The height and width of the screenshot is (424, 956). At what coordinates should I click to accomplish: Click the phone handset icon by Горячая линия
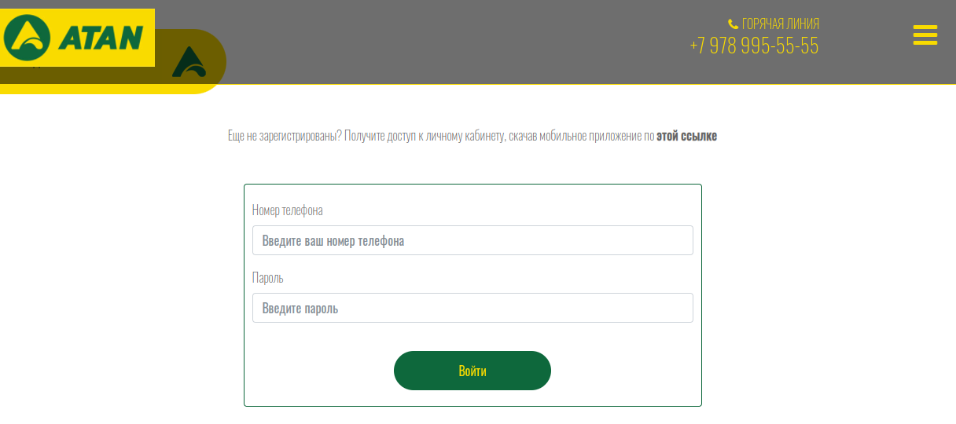click(x=734, y=24)
